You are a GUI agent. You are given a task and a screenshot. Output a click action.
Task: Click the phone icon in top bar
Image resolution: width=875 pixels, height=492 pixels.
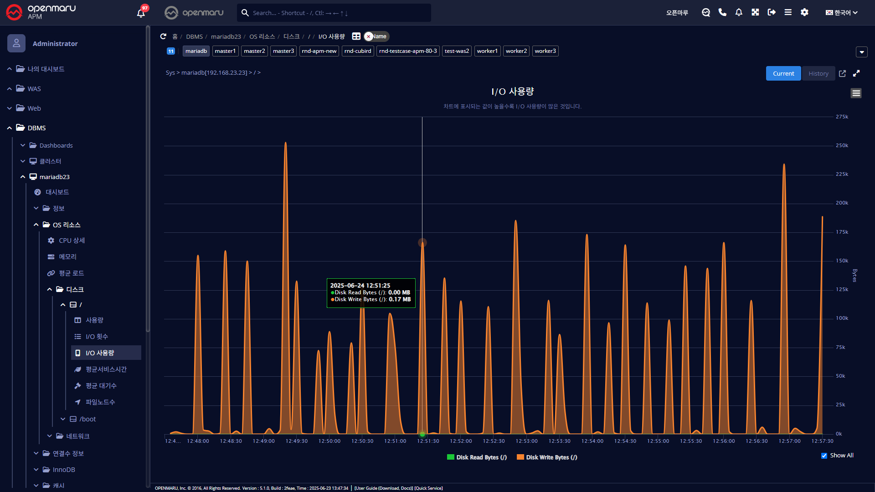(x=722, y=12)
